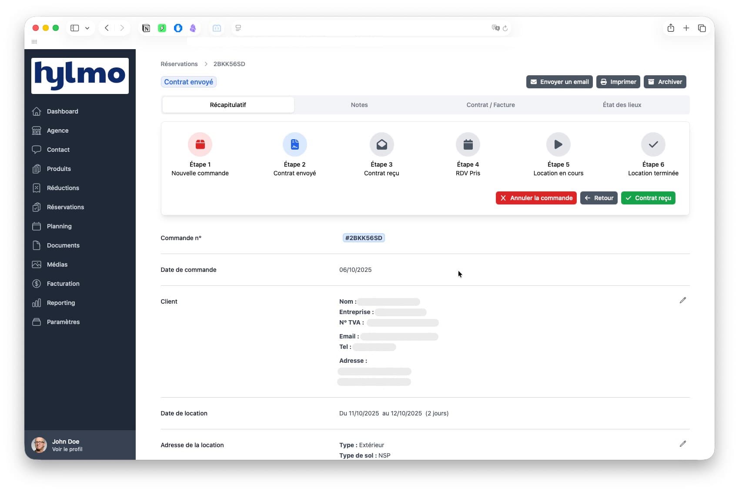Screen dimensions: 739x492
Task: Edit client details with the pencil icon
Action: pos(682,301)
